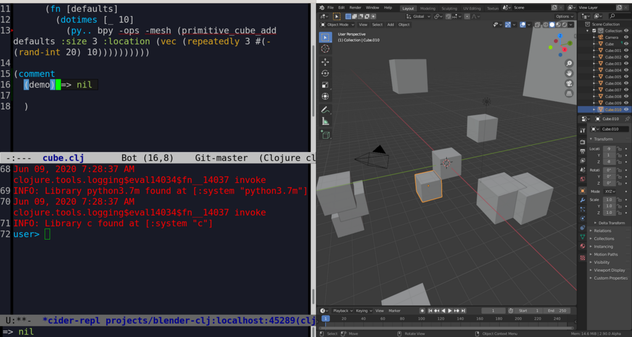Screen dimensions: 632x337
Task: Jump to the timeline end frame
Action: pos(464,311)
